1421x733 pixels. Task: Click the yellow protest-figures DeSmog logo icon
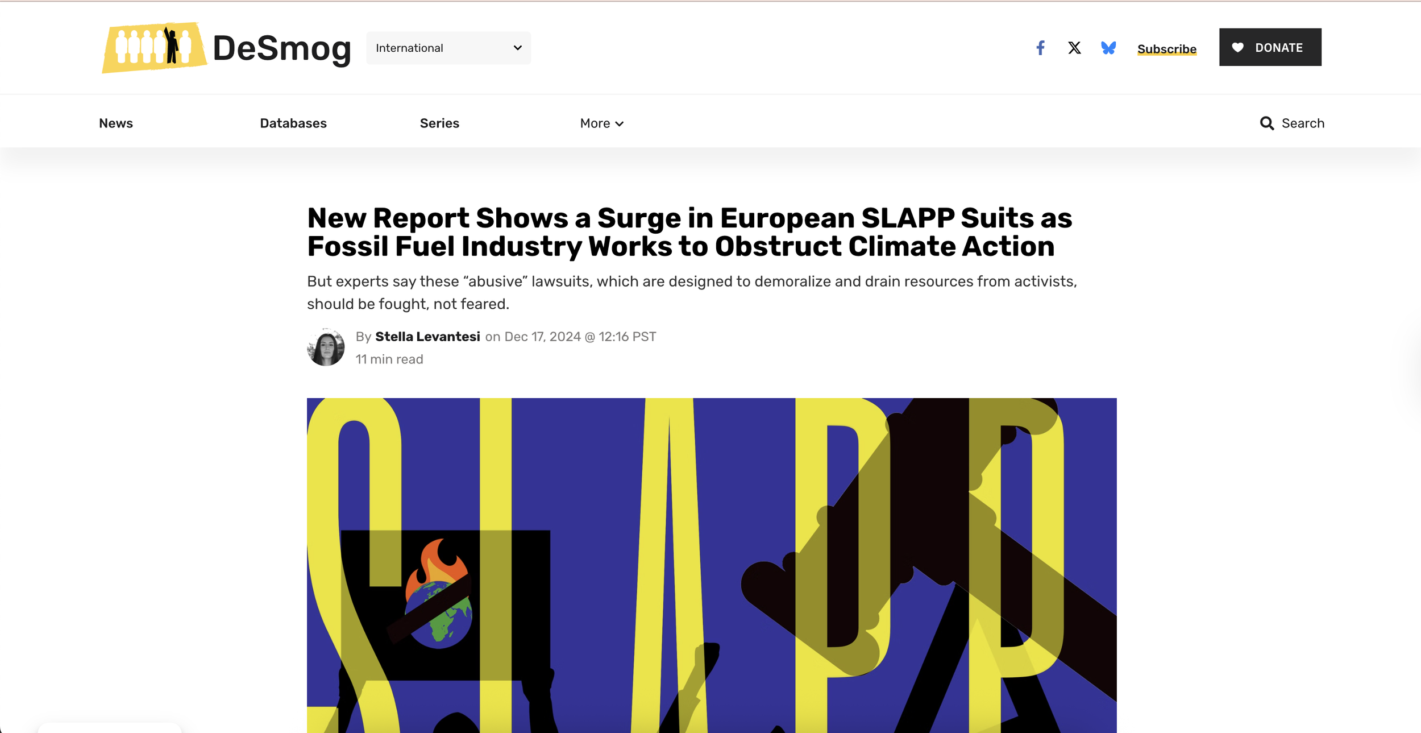click(153, 47)
